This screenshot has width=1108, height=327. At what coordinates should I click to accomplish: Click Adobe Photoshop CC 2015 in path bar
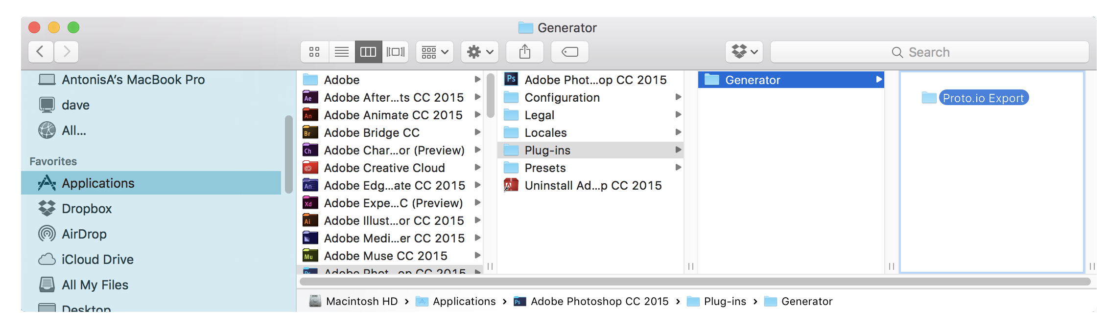point(591,301)
